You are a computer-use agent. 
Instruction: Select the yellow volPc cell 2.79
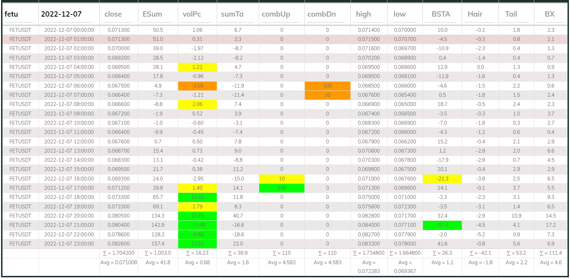[197, 207]
